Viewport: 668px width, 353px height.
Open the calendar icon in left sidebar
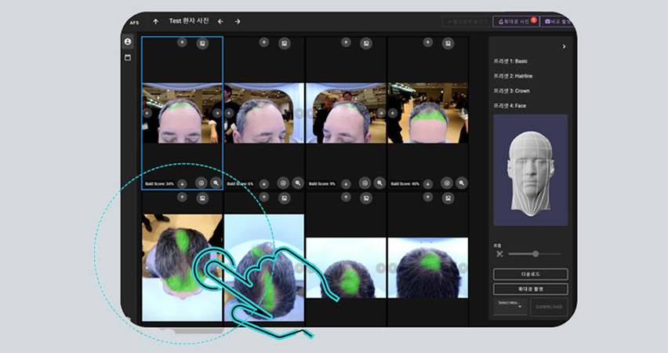(x=128, y=57)
